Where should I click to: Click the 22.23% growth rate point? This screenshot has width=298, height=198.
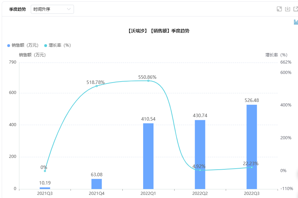click(x=252, y=167)
